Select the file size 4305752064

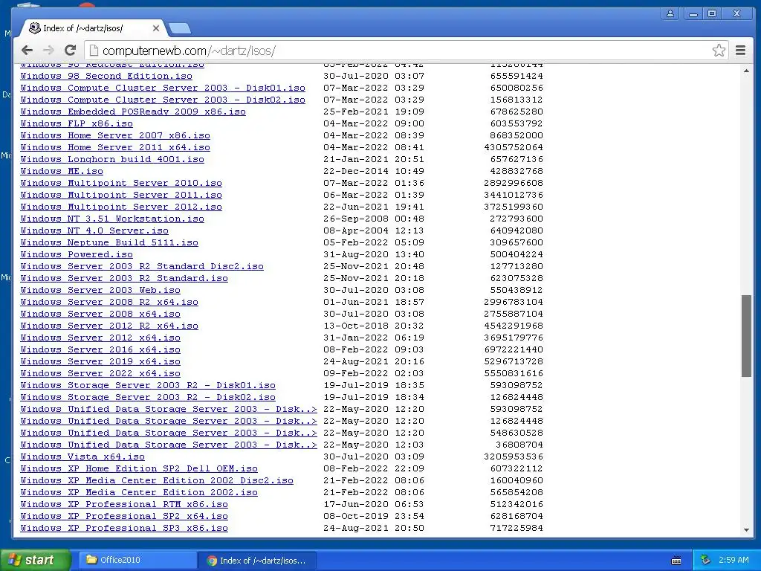514,148
